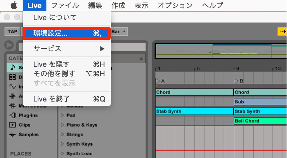Expand the Piano & Keys folder

63,125
